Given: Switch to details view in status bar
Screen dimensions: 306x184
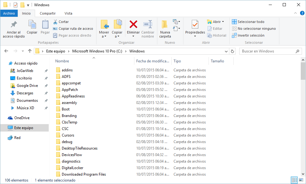Looking at the screenshot, I should click(294, 180).
